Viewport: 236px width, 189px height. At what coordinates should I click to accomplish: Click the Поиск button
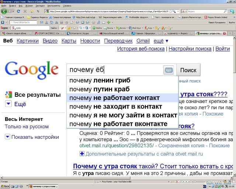[x=188, y=70]
